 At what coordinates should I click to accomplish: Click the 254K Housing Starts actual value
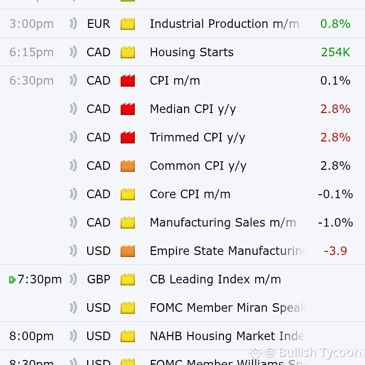click(335, 52)
